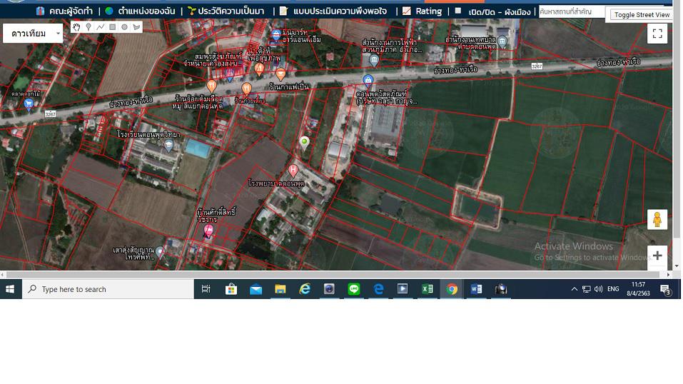The image size is (683, 384).
Task: Select the circle drawing tool
Action: (125, 27)
